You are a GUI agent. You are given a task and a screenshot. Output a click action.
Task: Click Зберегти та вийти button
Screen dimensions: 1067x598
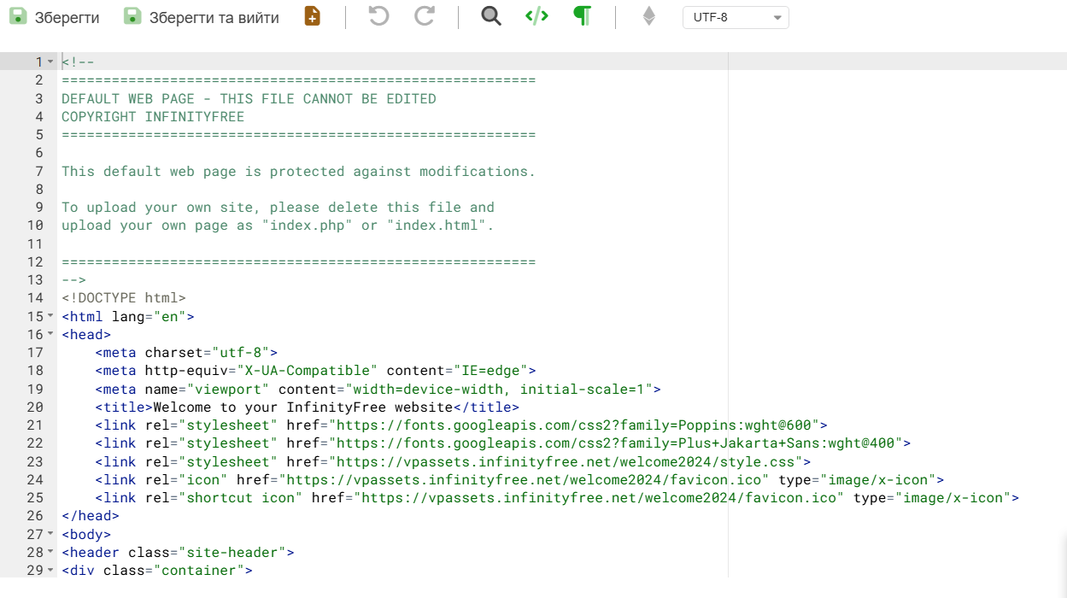202,17
